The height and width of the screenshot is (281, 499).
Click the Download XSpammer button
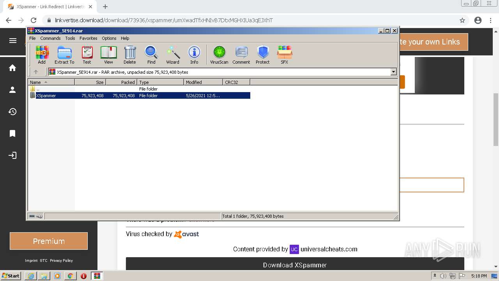point(295,264)
